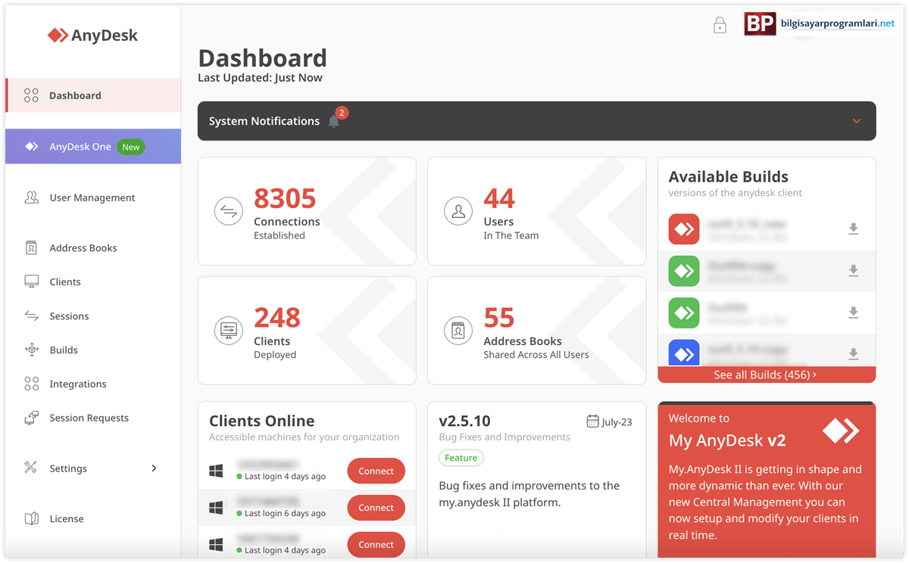Click the 44 users number
Viewport: 909px width, 563px height.
coord(499,199)
